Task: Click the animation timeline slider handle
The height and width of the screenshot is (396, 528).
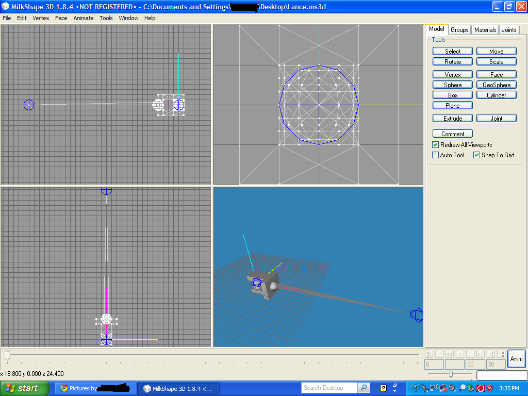Action: pyautogui.click(x=7, y=355)
